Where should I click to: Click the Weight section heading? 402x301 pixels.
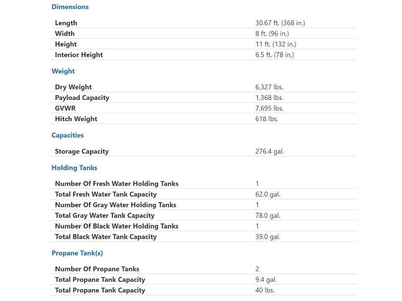point(63,71)
